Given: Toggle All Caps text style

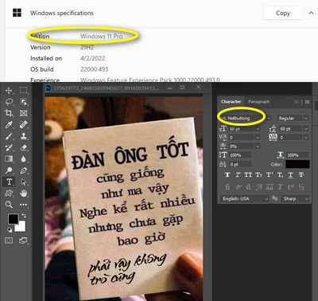Looking at the screenshot, I should click(248, 174).
